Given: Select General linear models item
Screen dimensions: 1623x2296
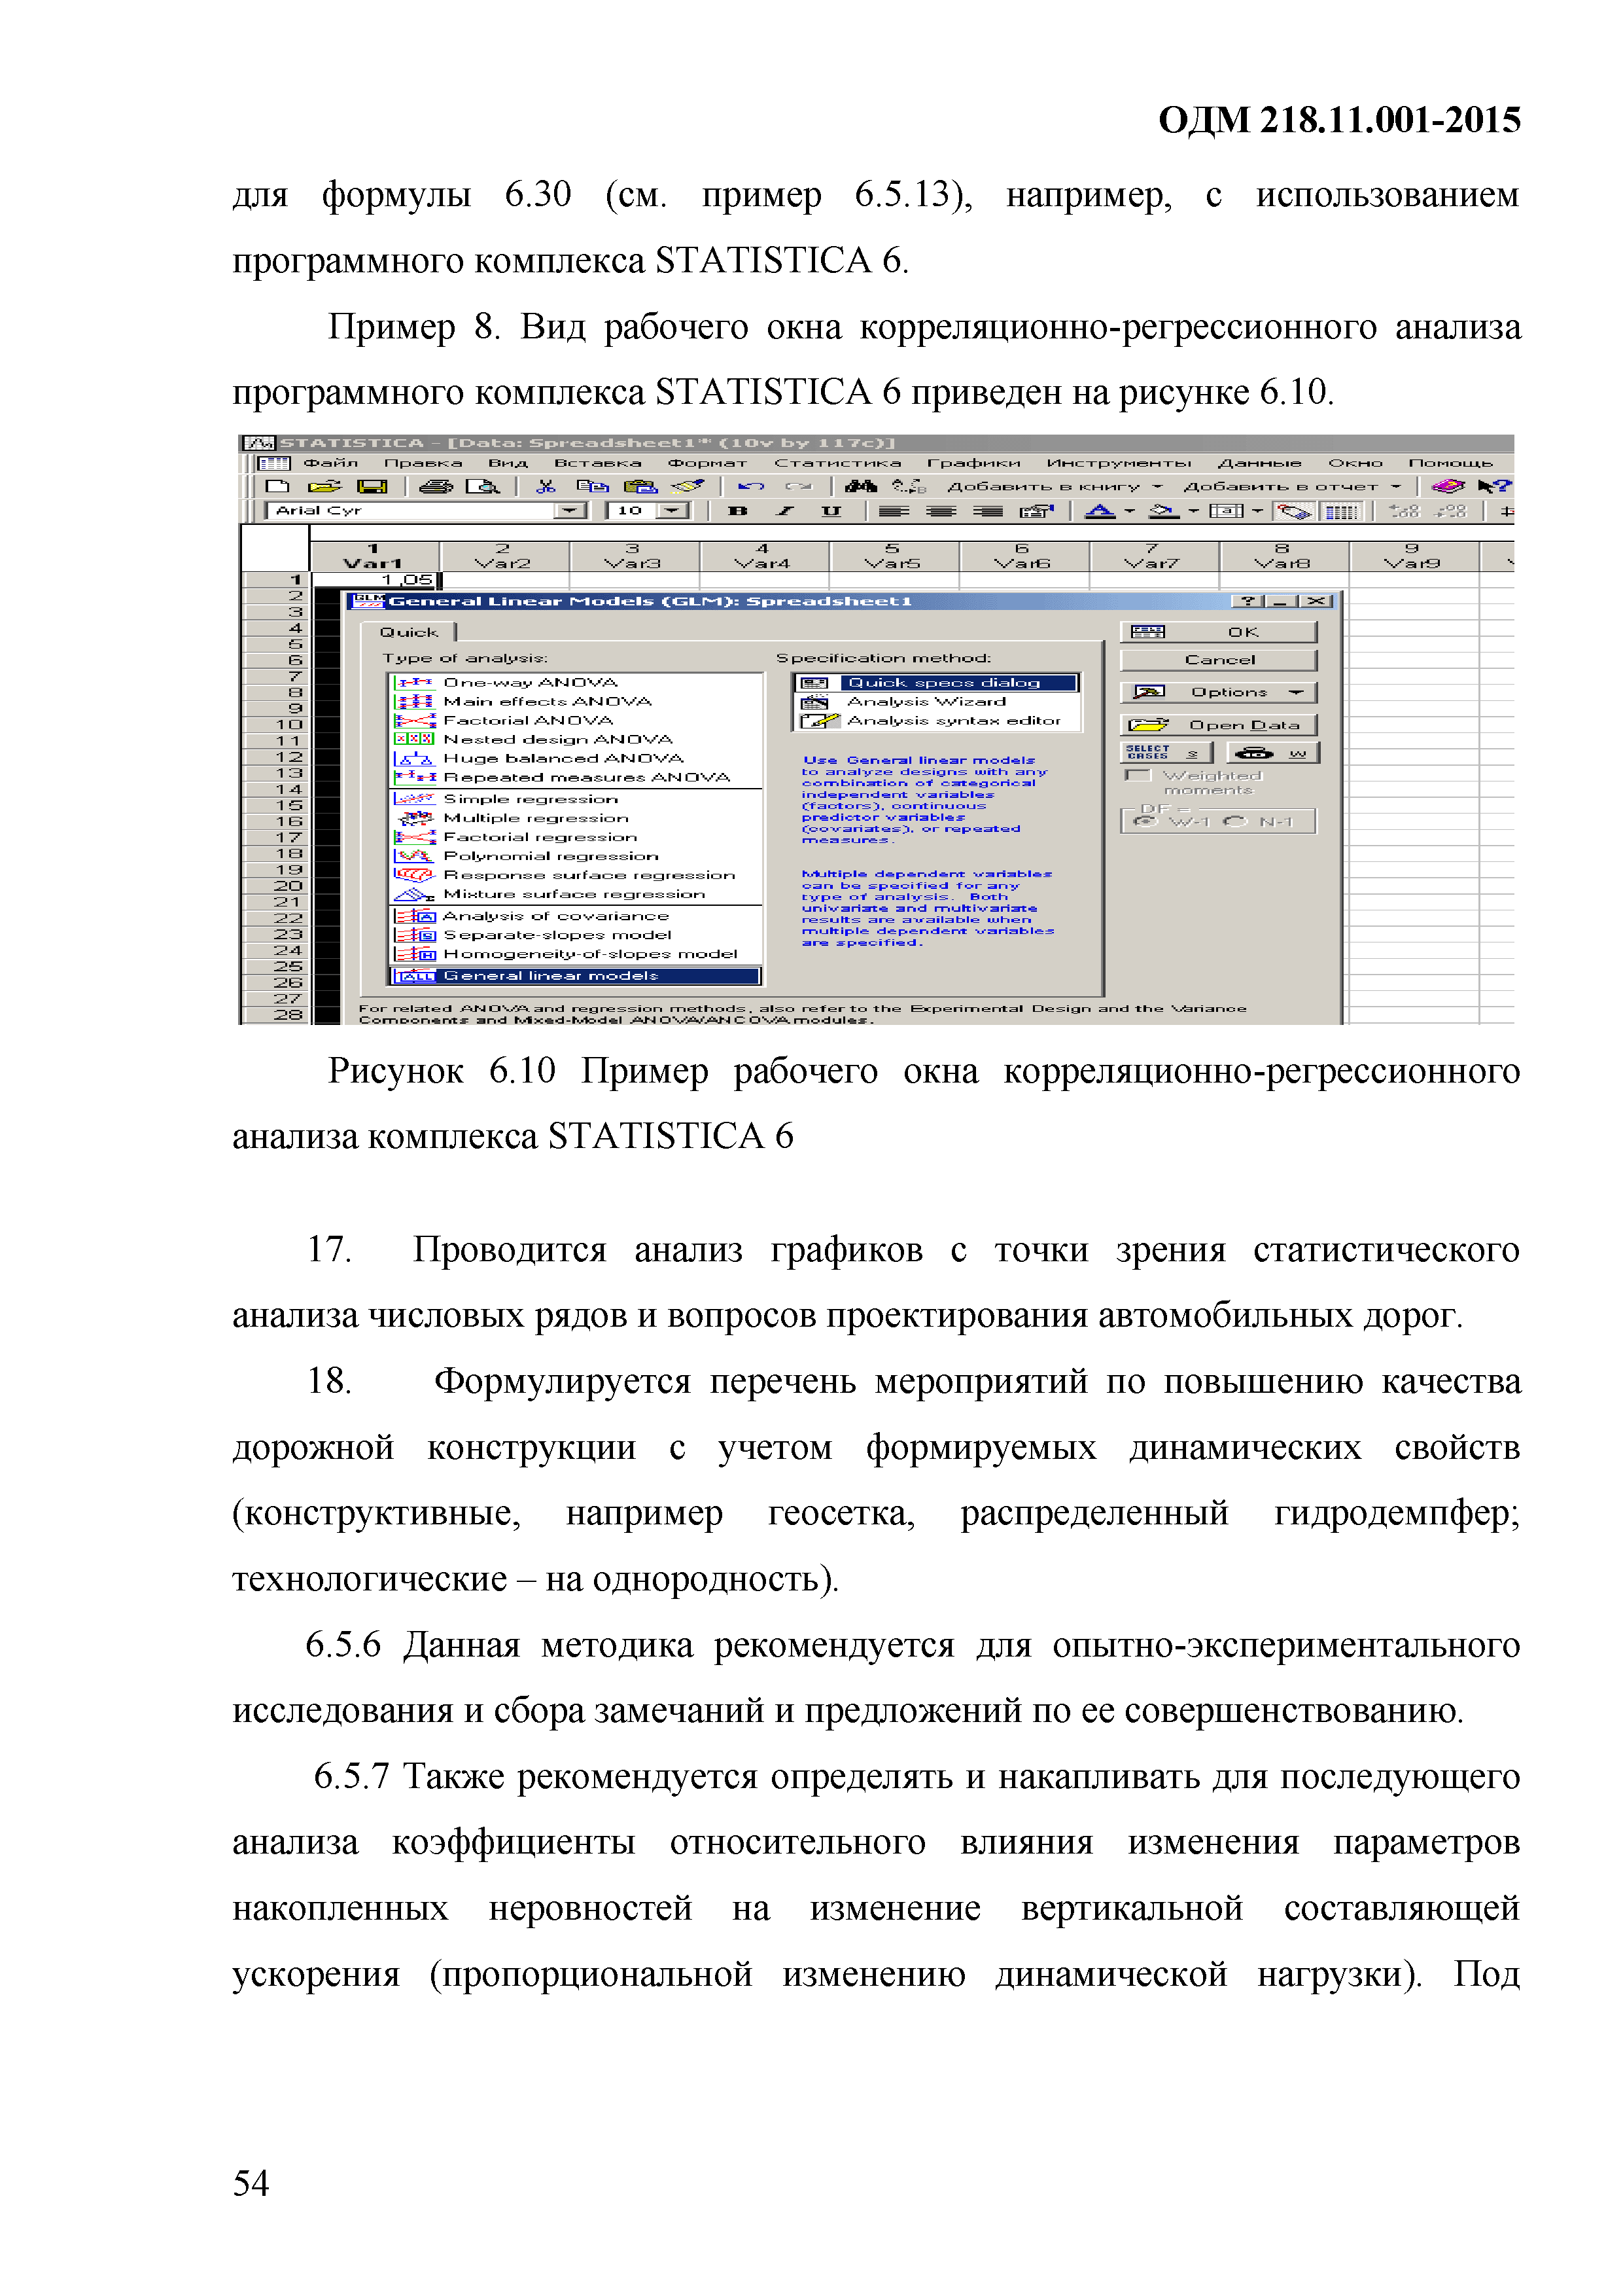Looking at the screenshot, I should 576,976.
